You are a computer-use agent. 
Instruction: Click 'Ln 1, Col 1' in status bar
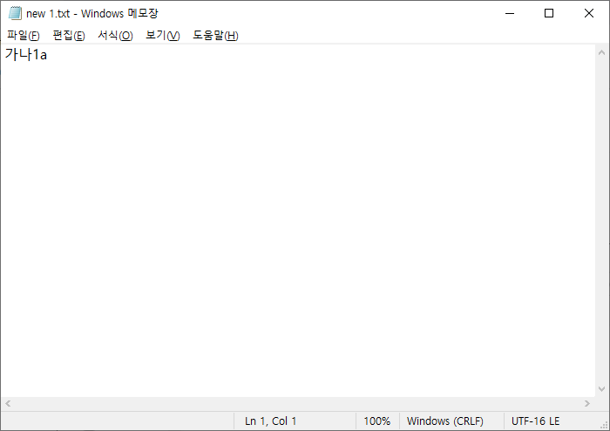pos(271,421)
